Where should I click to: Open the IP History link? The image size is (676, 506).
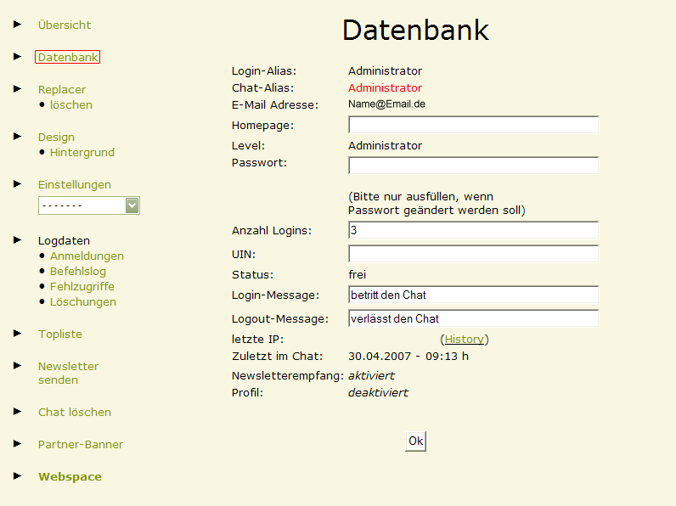tap(465, 340)
